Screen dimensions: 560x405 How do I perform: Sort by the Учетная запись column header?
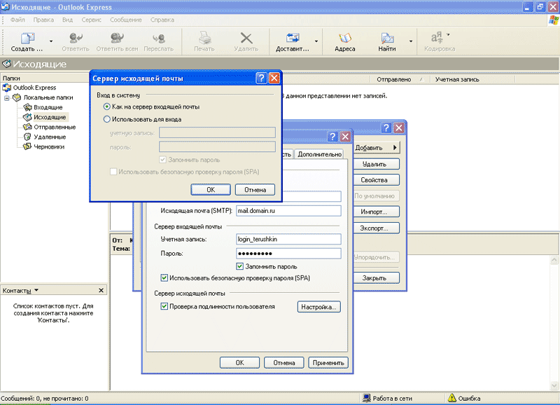click(472, 79)
